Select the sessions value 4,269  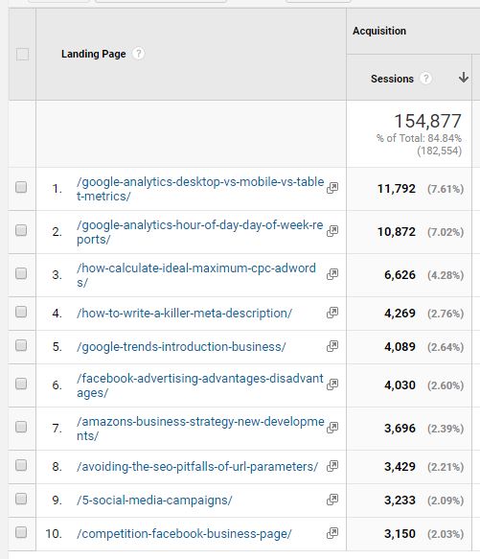[x=400, y=314]
